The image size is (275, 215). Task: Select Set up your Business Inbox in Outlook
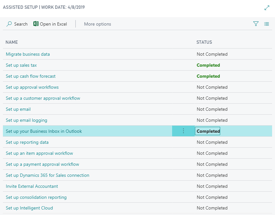(44, 131)
